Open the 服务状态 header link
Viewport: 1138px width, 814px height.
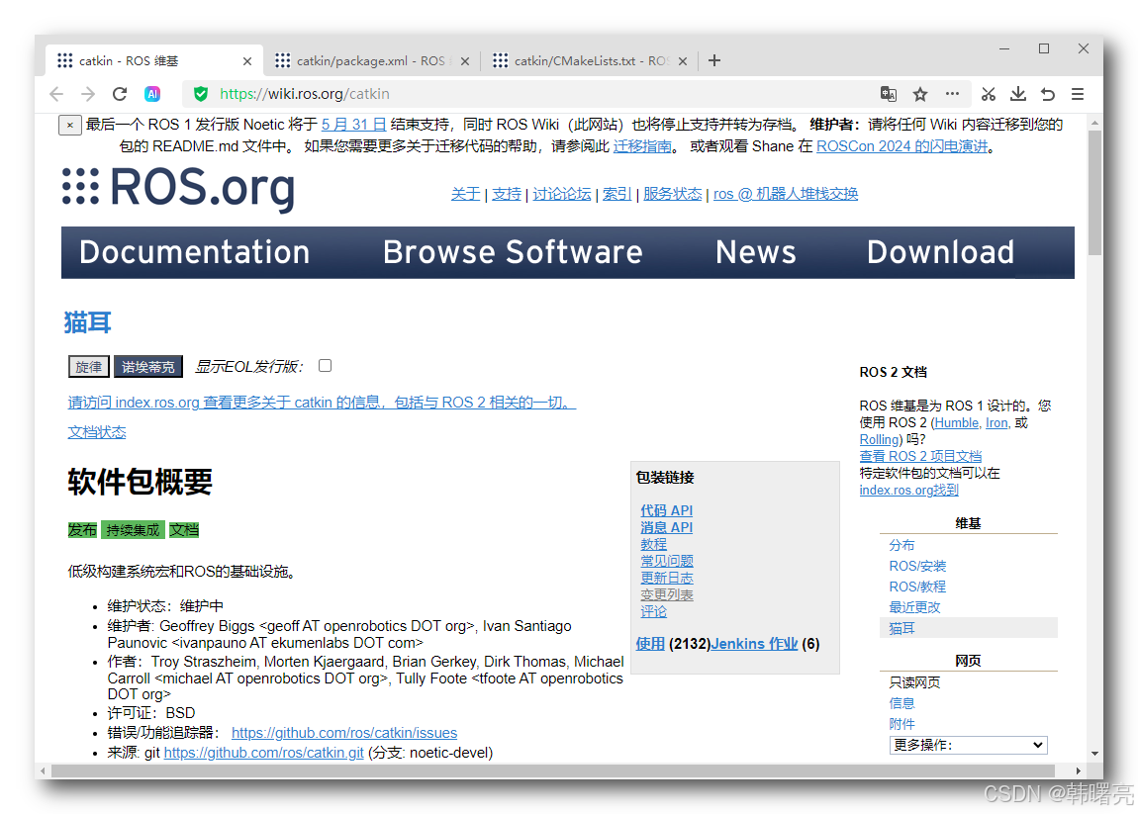pos(672,194)
